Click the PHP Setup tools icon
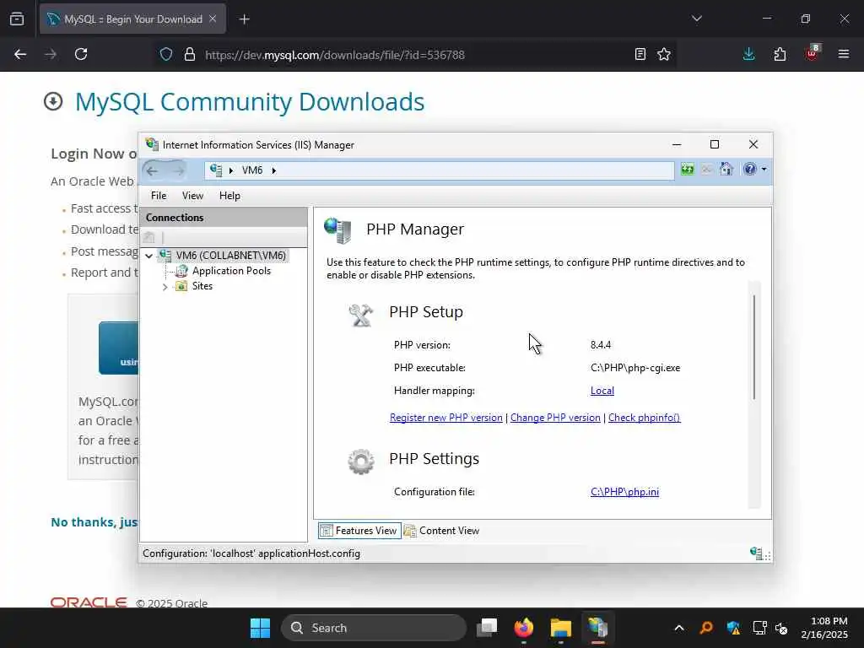 (361, 316)
